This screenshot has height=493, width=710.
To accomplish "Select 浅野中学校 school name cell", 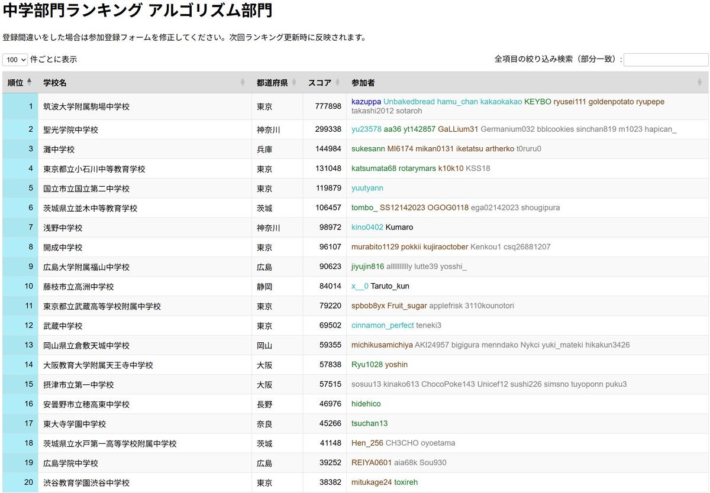I will click(x=145, y=228).
